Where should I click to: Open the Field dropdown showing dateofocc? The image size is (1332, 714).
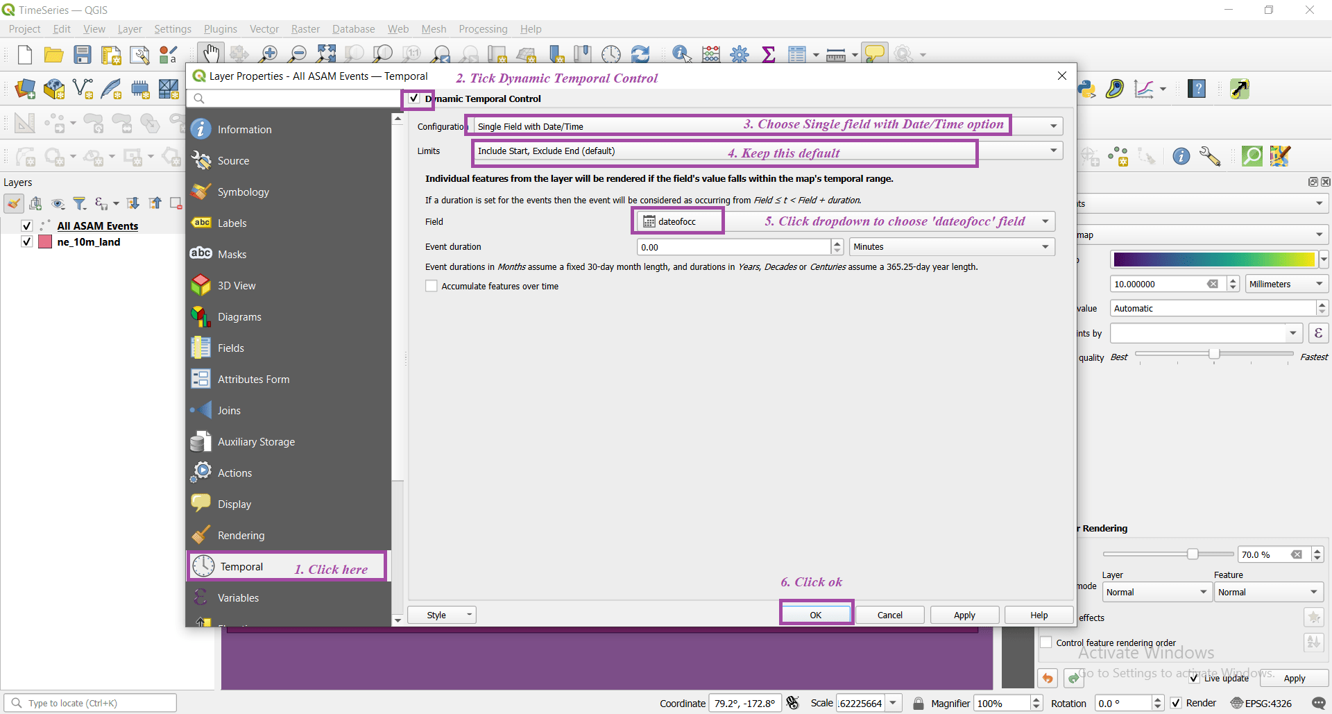coord(1045,221)
